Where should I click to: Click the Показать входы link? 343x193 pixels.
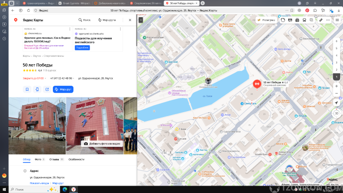(x=39, y=183)
